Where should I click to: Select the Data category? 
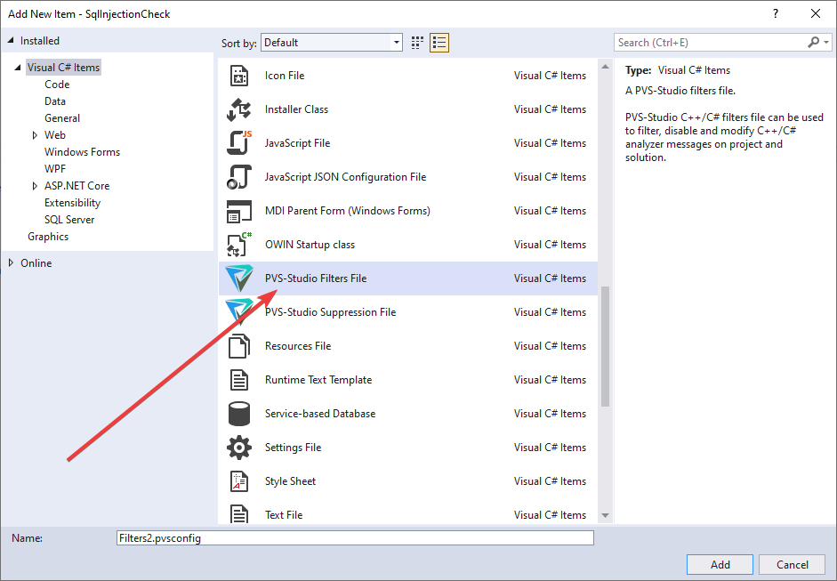coord(55,101)
